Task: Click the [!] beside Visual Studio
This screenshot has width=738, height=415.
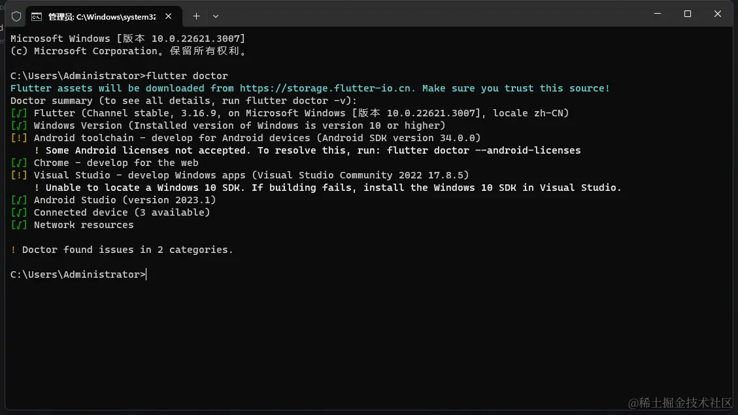Action: [18, 174]
